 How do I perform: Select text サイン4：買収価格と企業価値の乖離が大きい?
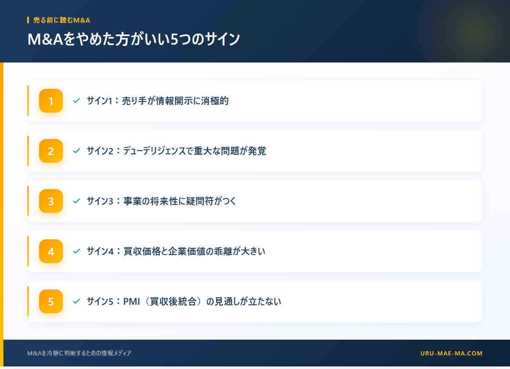pos(176,251)
